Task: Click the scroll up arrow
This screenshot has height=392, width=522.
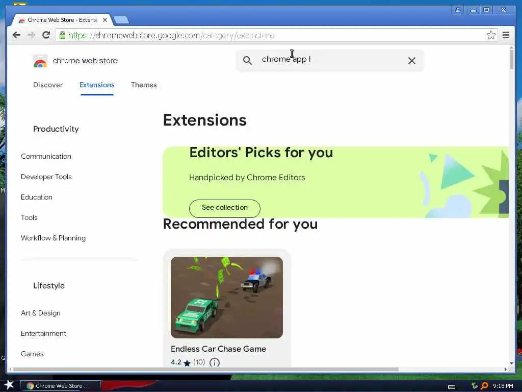Action: (x=511, y=47)
